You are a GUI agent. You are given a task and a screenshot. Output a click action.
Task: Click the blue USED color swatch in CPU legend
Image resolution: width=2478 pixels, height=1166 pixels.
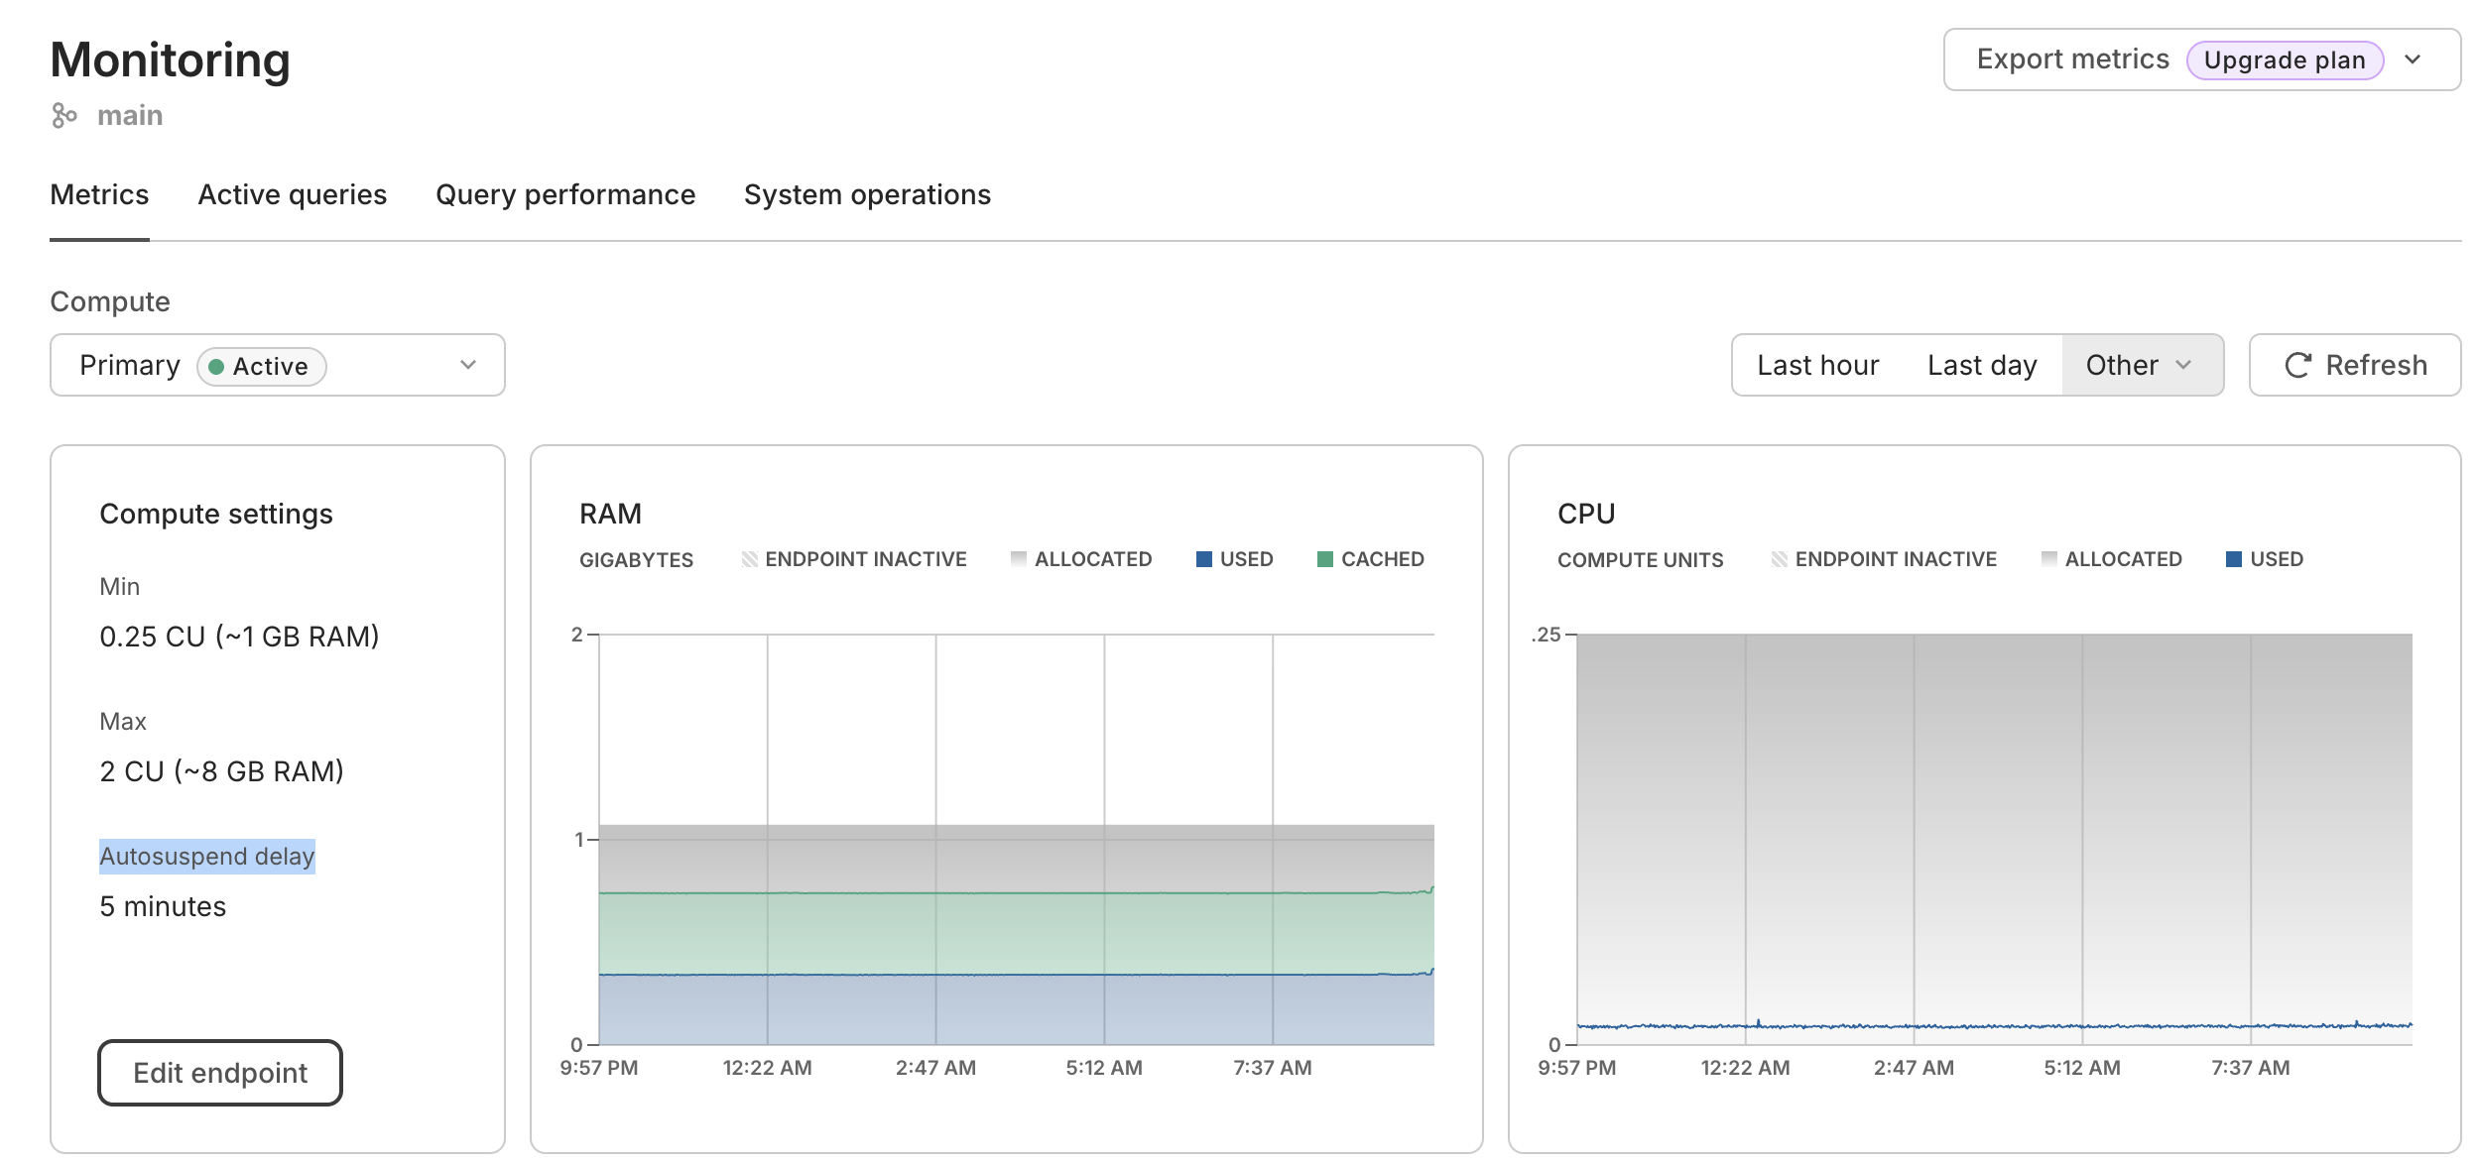pos(2233,559)
